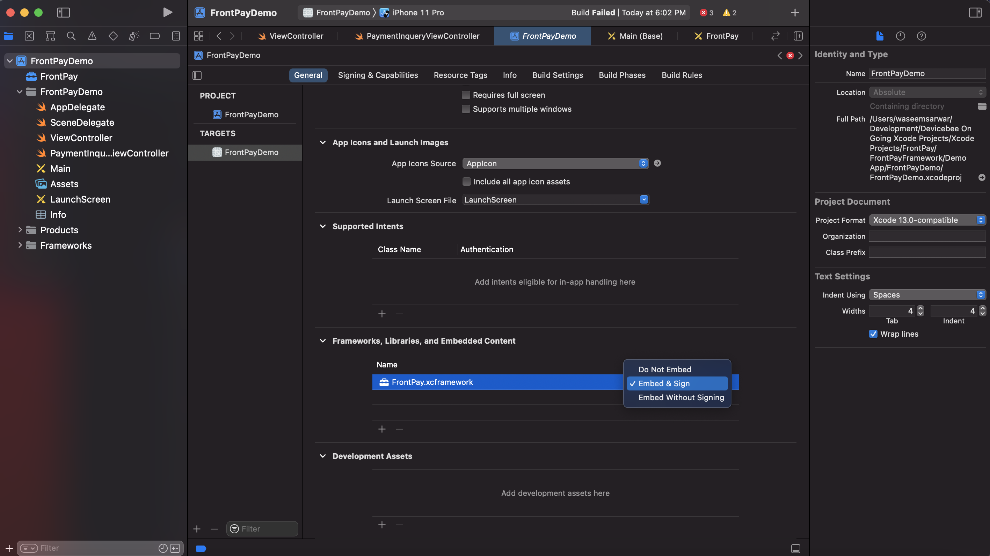Open the Find navigator magnifier icon
The height and width of the screenshot is (556, 990).
(71, 36)
